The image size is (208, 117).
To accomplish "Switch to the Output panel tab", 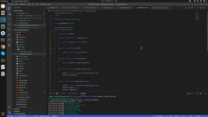I will (63, 93).
